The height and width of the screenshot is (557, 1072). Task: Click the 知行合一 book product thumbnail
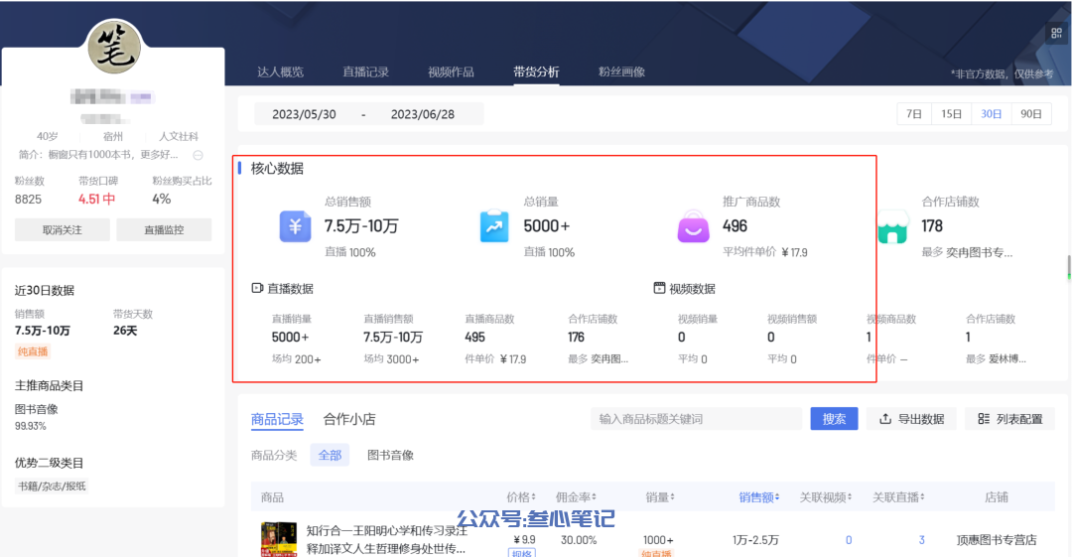(x=279, y=539)
